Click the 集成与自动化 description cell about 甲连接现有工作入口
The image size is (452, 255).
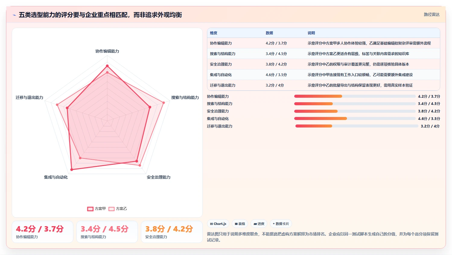[x=360, y=75]
